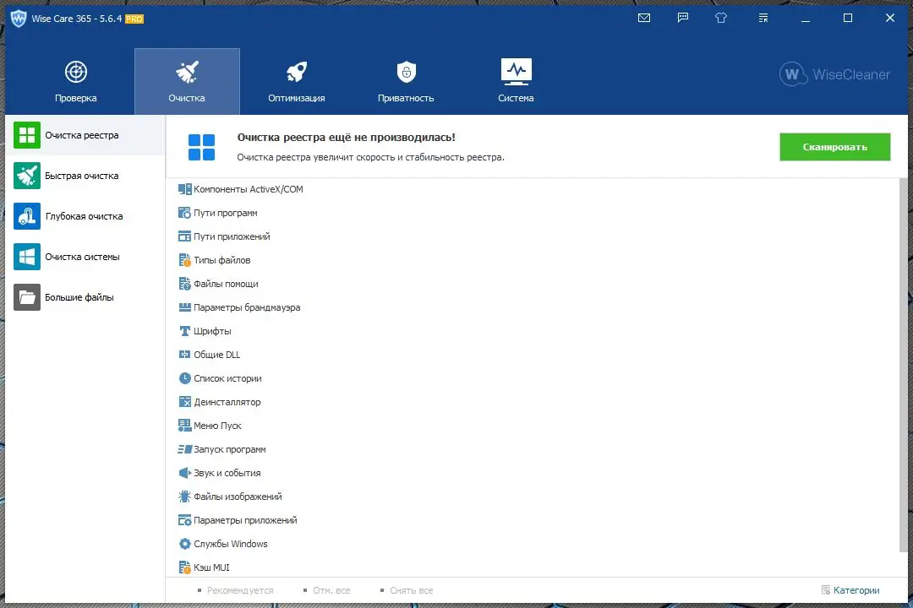
Task: Open Большие файлы section
Action: [x=85, y=297]
